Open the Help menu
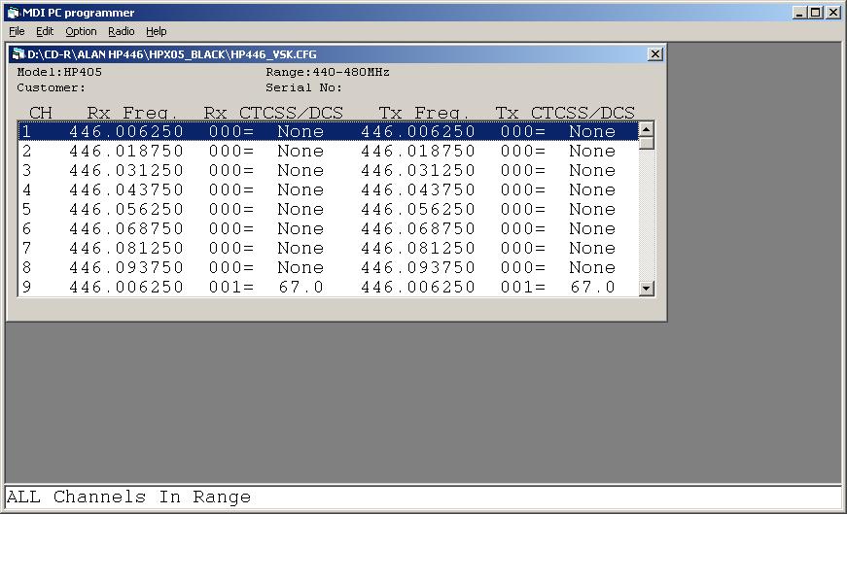This screenshot has width=847, height=583. (157, 31)
